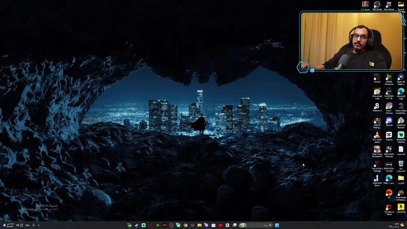Open The Baby in Yellow shortcut
Image resolution: width=407 pixels, height=229 pixels.
point(389,210)
